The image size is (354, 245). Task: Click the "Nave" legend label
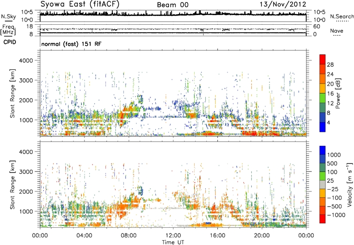337,31
